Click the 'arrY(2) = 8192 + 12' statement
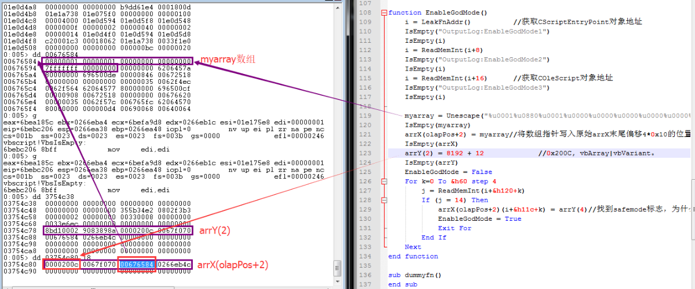 point(444,153)
